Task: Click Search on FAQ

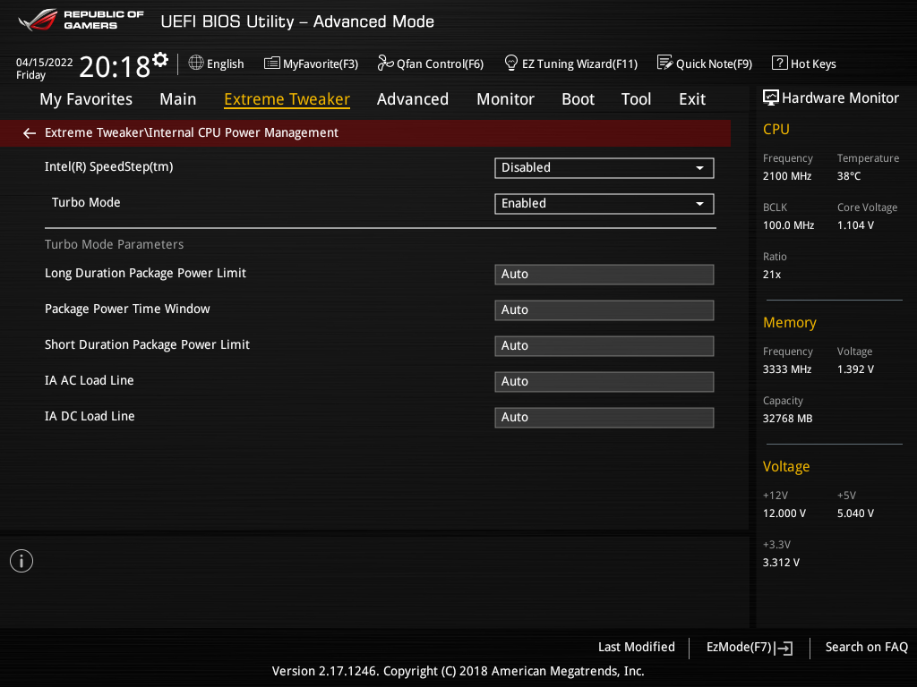Action: pos(867,648)
